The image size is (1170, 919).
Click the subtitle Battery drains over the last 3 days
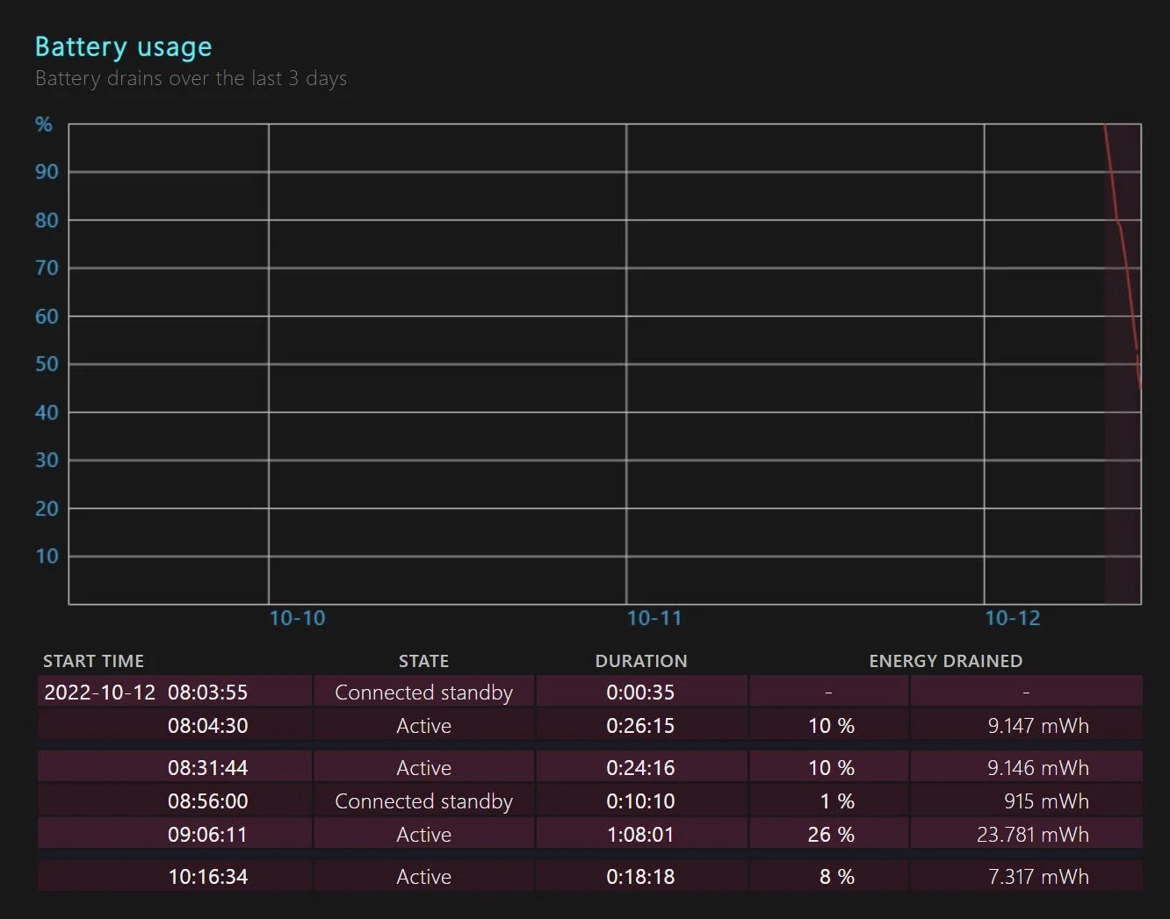(191, 78)
